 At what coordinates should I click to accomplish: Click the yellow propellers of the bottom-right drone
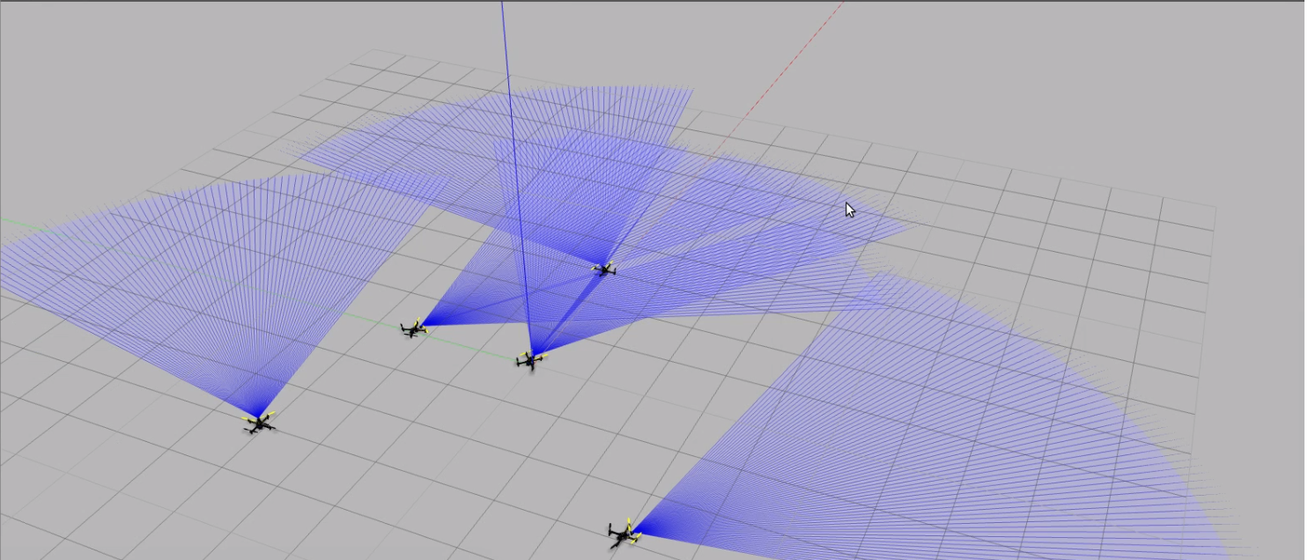pos(629,523)
